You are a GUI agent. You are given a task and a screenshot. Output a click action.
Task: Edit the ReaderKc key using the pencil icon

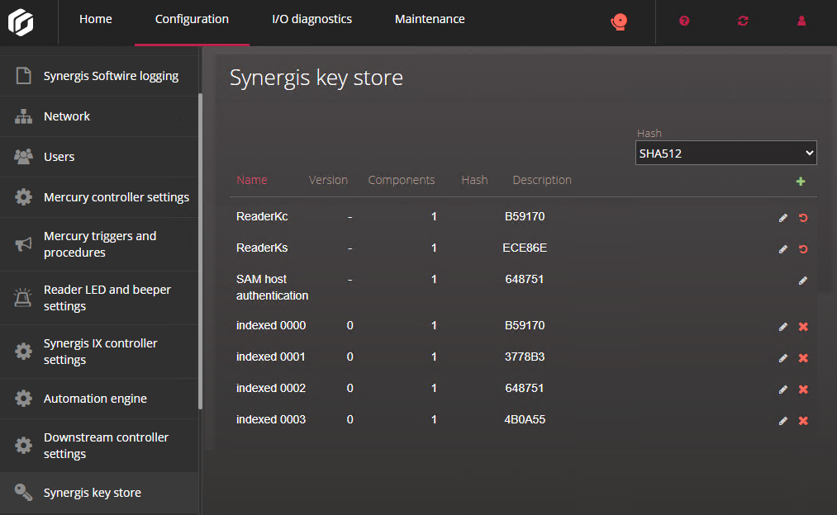pyautogui.click(x=782, y=218)
